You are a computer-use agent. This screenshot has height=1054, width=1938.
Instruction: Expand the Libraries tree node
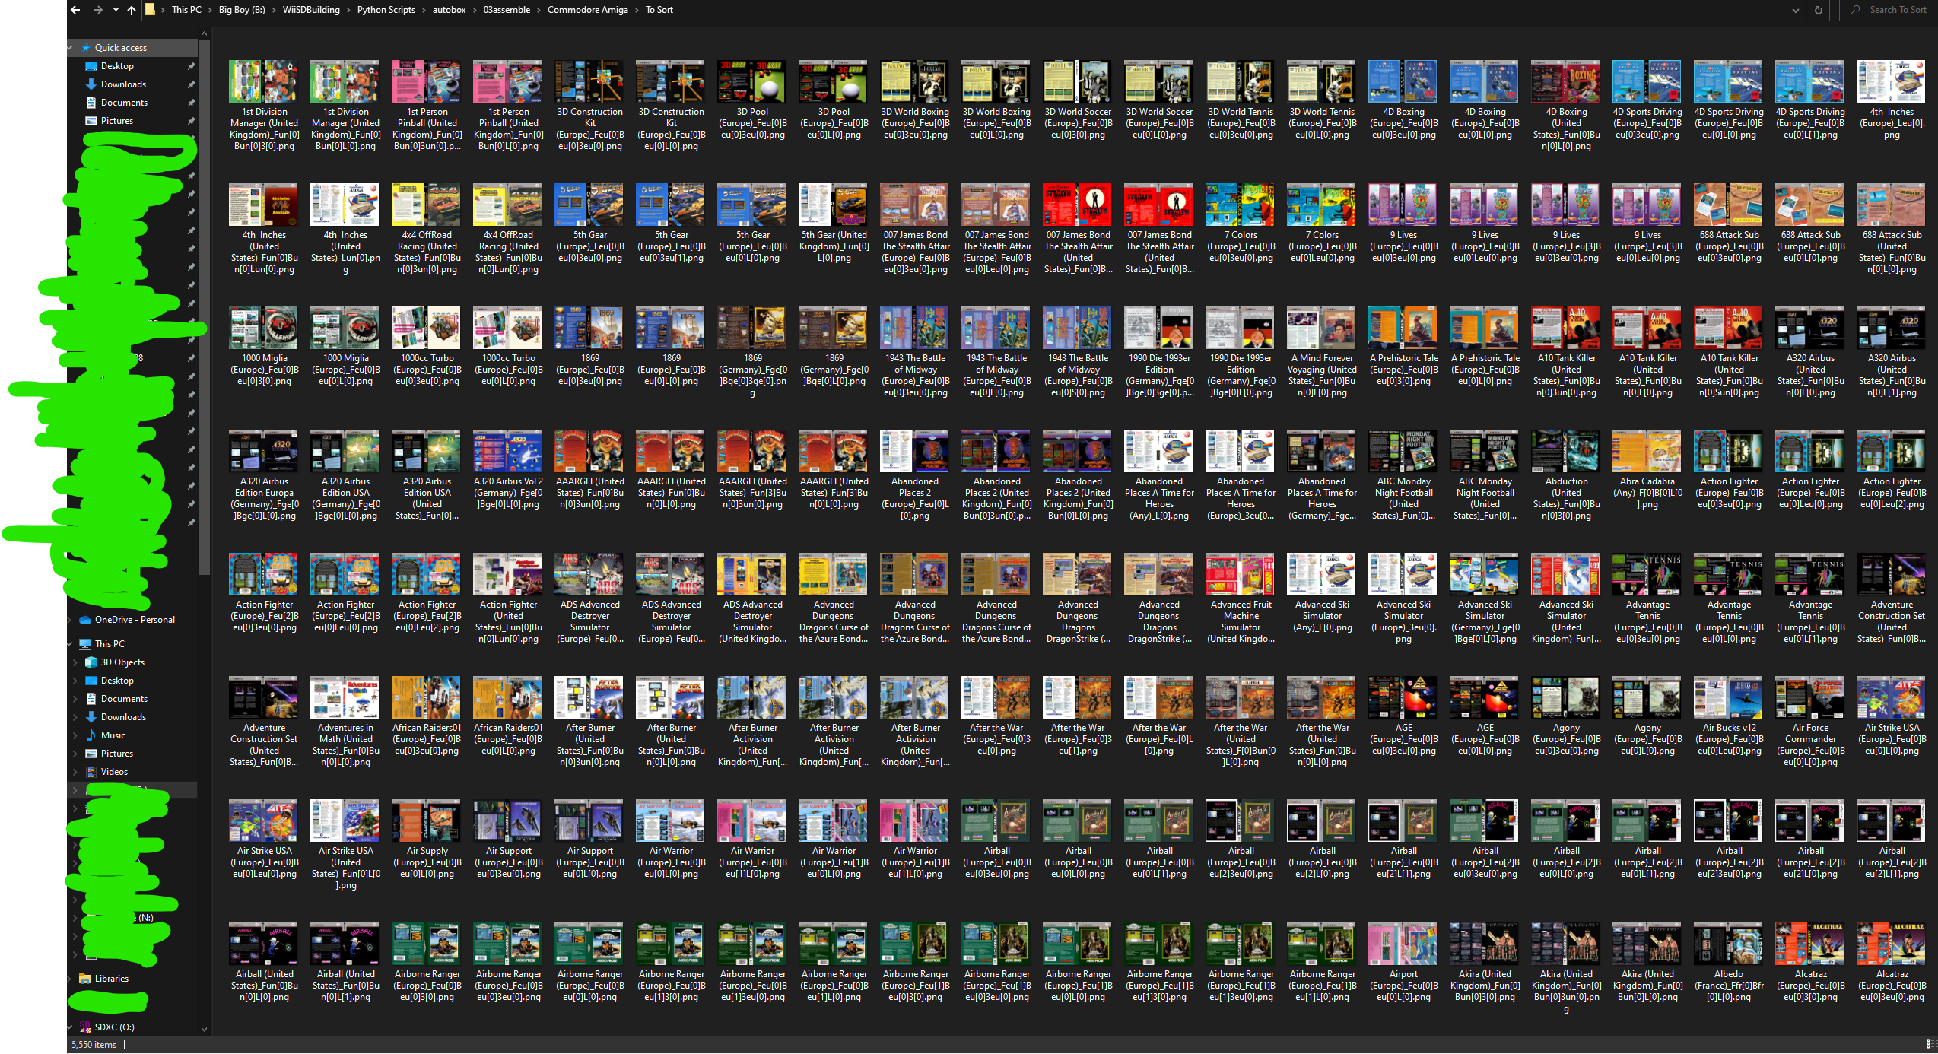[x=71, y=979]
